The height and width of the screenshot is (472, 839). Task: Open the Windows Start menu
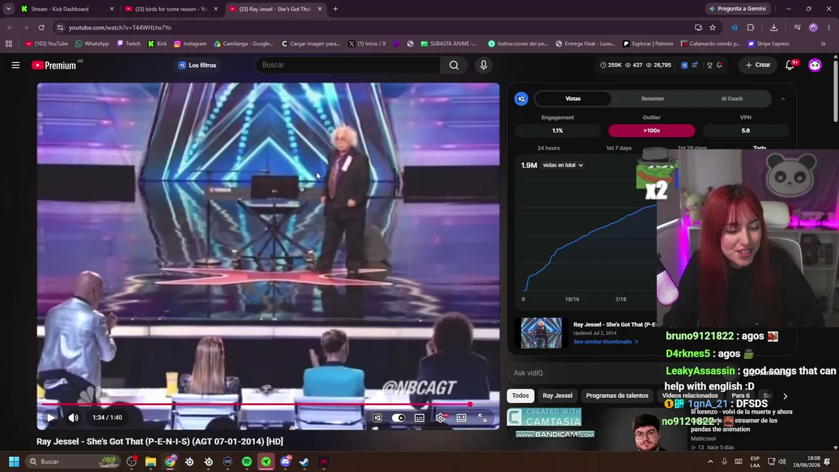[14, 462]
